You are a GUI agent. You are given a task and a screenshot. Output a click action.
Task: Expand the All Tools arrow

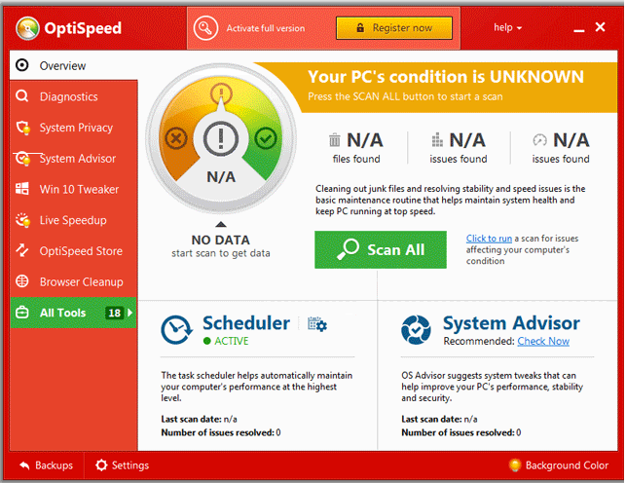[130, 313]
